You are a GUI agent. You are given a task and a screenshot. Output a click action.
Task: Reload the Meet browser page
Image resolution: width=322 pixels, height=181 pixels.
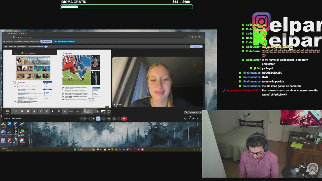pyautogui.click(x=10, y=37)
